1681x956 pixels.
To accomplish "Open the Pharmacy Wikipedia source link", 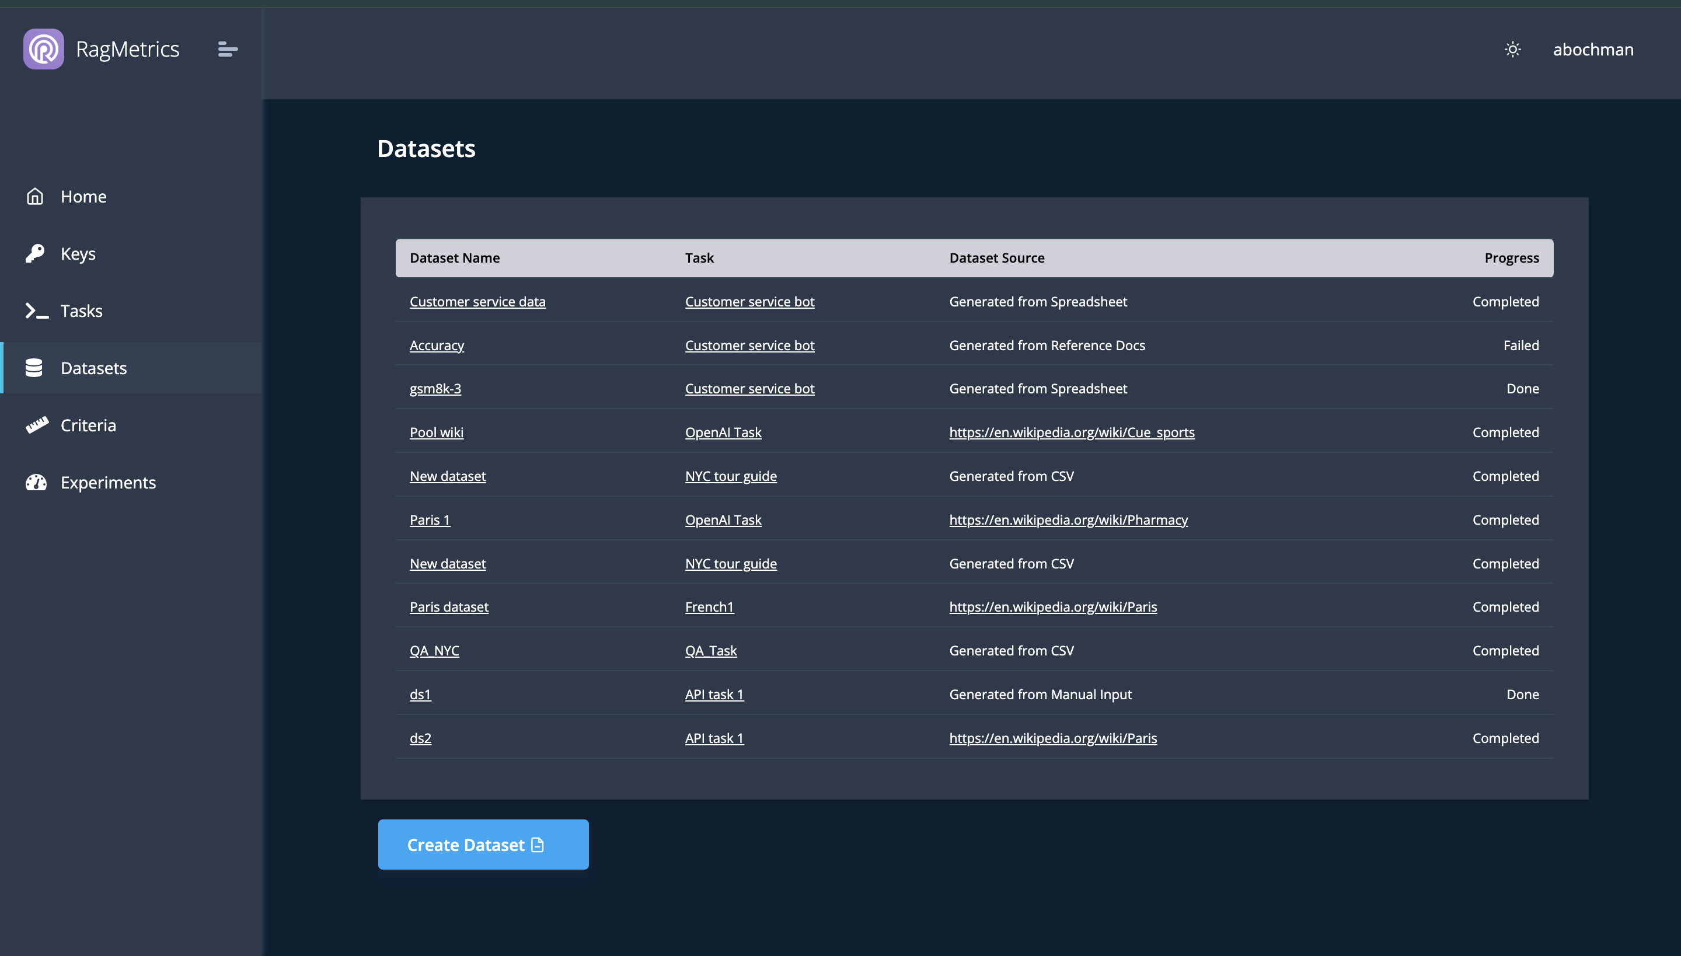I will tap(1068, 519).
